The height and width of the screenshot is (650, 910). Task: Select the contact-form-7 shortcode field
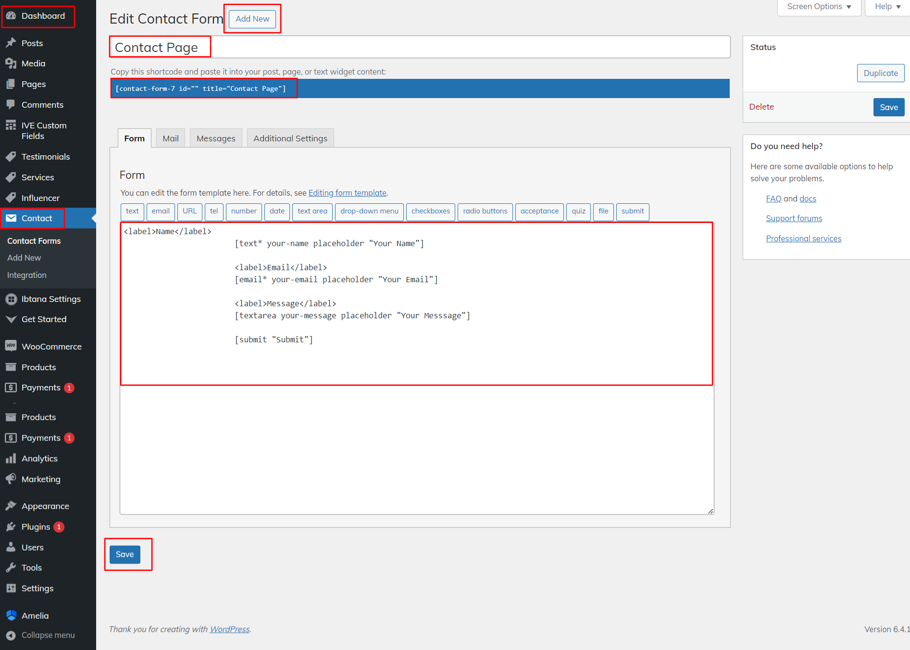pos(419,88)
